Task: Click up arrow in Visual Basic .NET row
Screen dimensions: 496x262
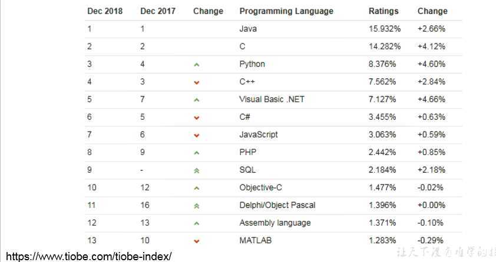Action: pyautogui.click(x=197, y=100)
